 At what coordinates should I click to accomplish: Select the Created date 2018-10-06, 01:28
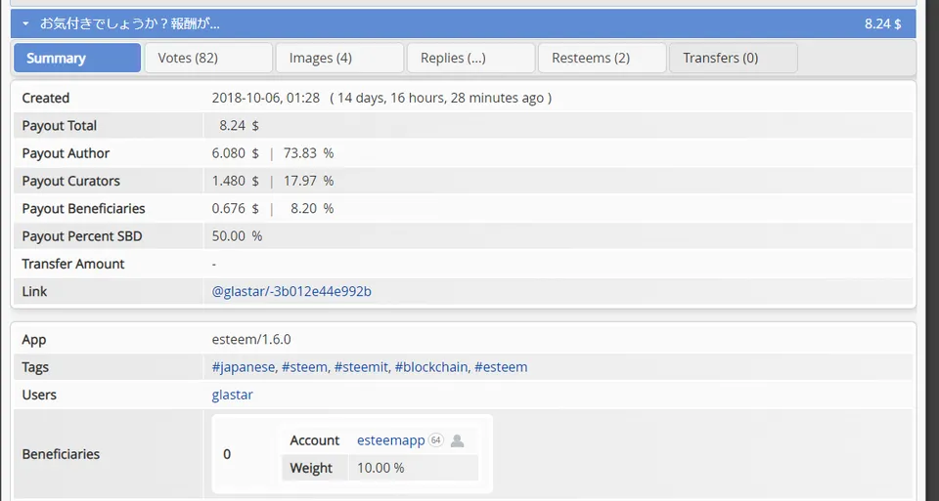coord(266,98)
